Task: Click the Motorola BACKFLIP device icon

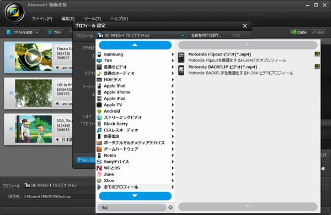Action: click(x=181, y=70)
